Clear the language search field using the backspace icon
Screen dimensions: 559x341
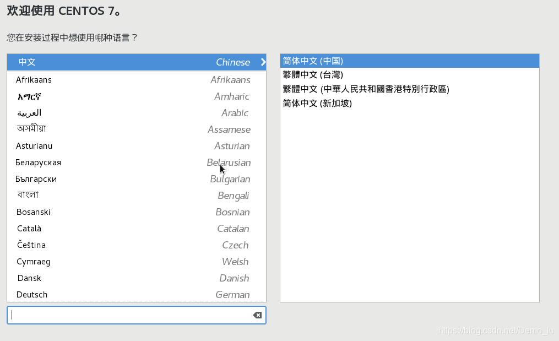pyautogui.click(x=257, y=315)
